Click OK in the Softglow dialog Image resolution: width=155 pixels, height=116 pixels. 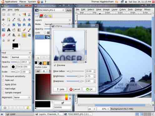pos(89,89)
